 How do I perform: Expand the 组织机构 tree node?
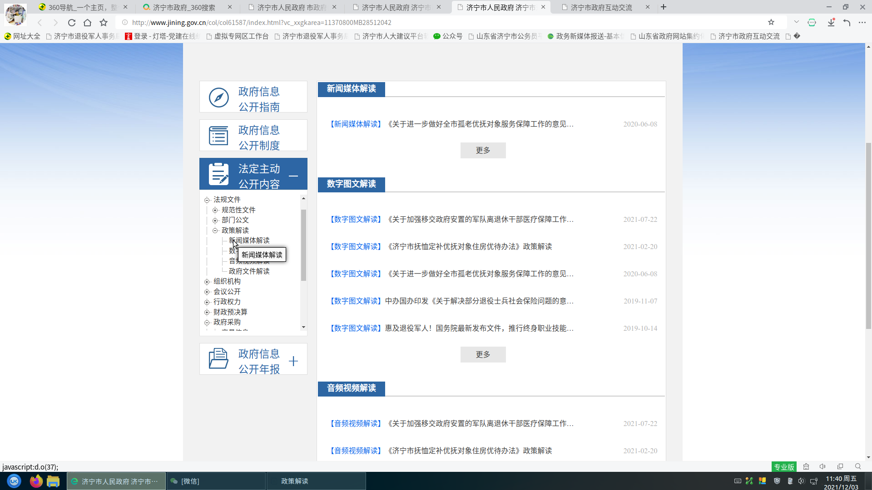207,282
